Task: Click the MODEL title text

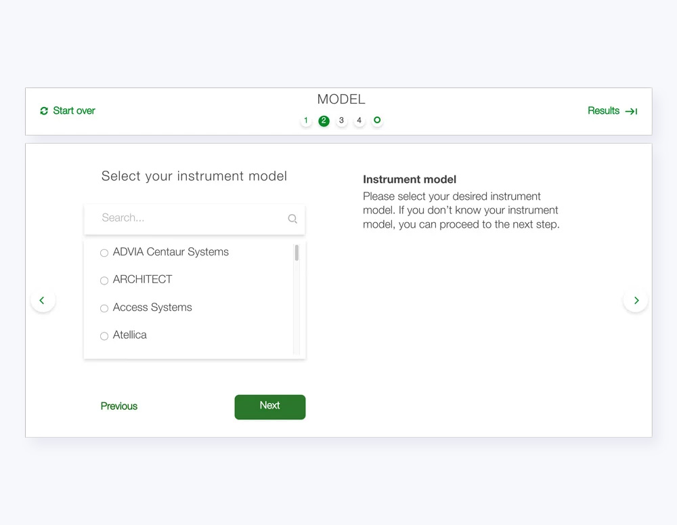Action: click(341, 100)
